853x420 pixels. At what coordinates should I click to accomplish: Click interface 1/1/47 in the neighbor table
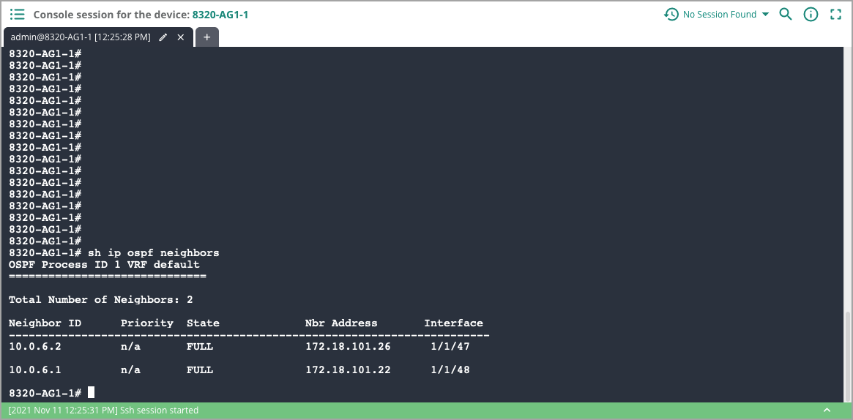tap(450, 346)
